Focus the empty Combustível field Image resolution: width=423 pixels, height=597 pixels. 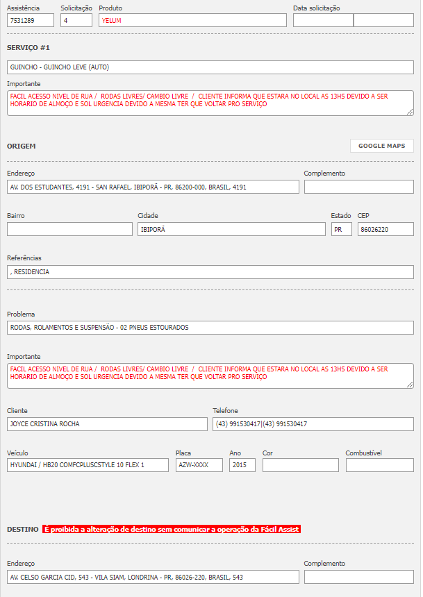[x=380, y=465]
